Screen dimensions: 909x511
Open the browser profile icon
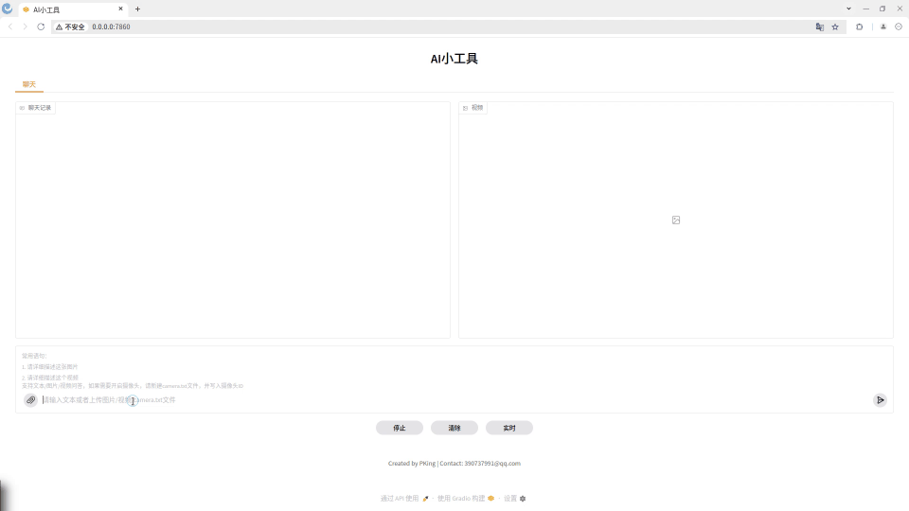(x=882, y=26)
